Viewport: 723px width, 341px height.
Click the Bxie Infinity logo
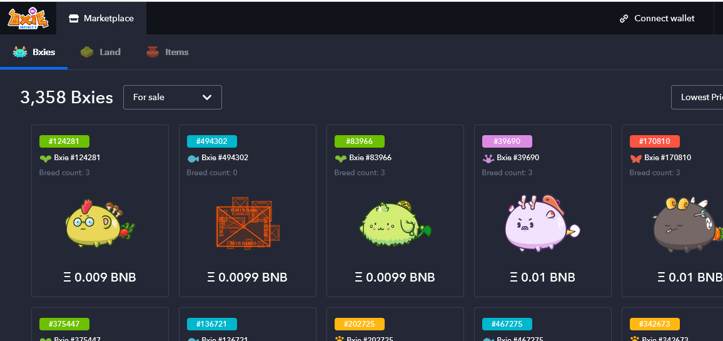click(28, 18)
